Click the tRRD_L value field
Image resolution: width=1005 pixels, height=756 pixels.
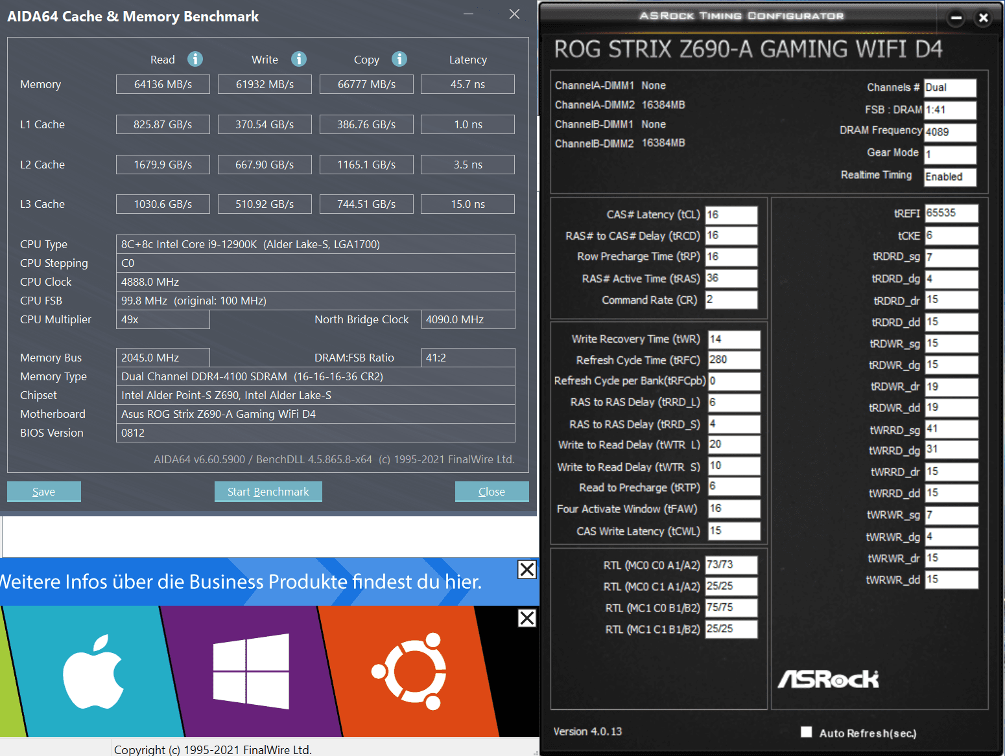click(x=734, y=403)
